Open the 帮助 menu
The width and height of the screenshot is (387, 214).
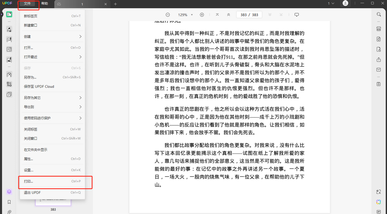click(x=45, y=4)
